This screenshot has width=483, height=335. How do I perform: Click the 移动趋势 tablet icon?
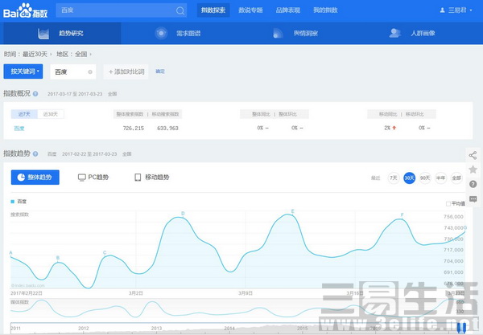pos(138,178)
